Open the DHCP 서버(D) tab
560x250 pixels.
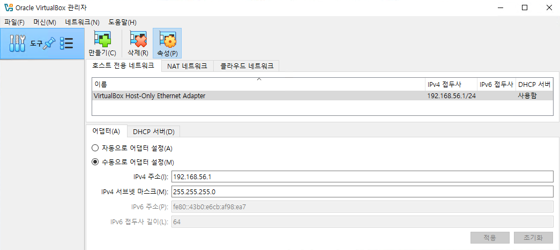point(154,131)
